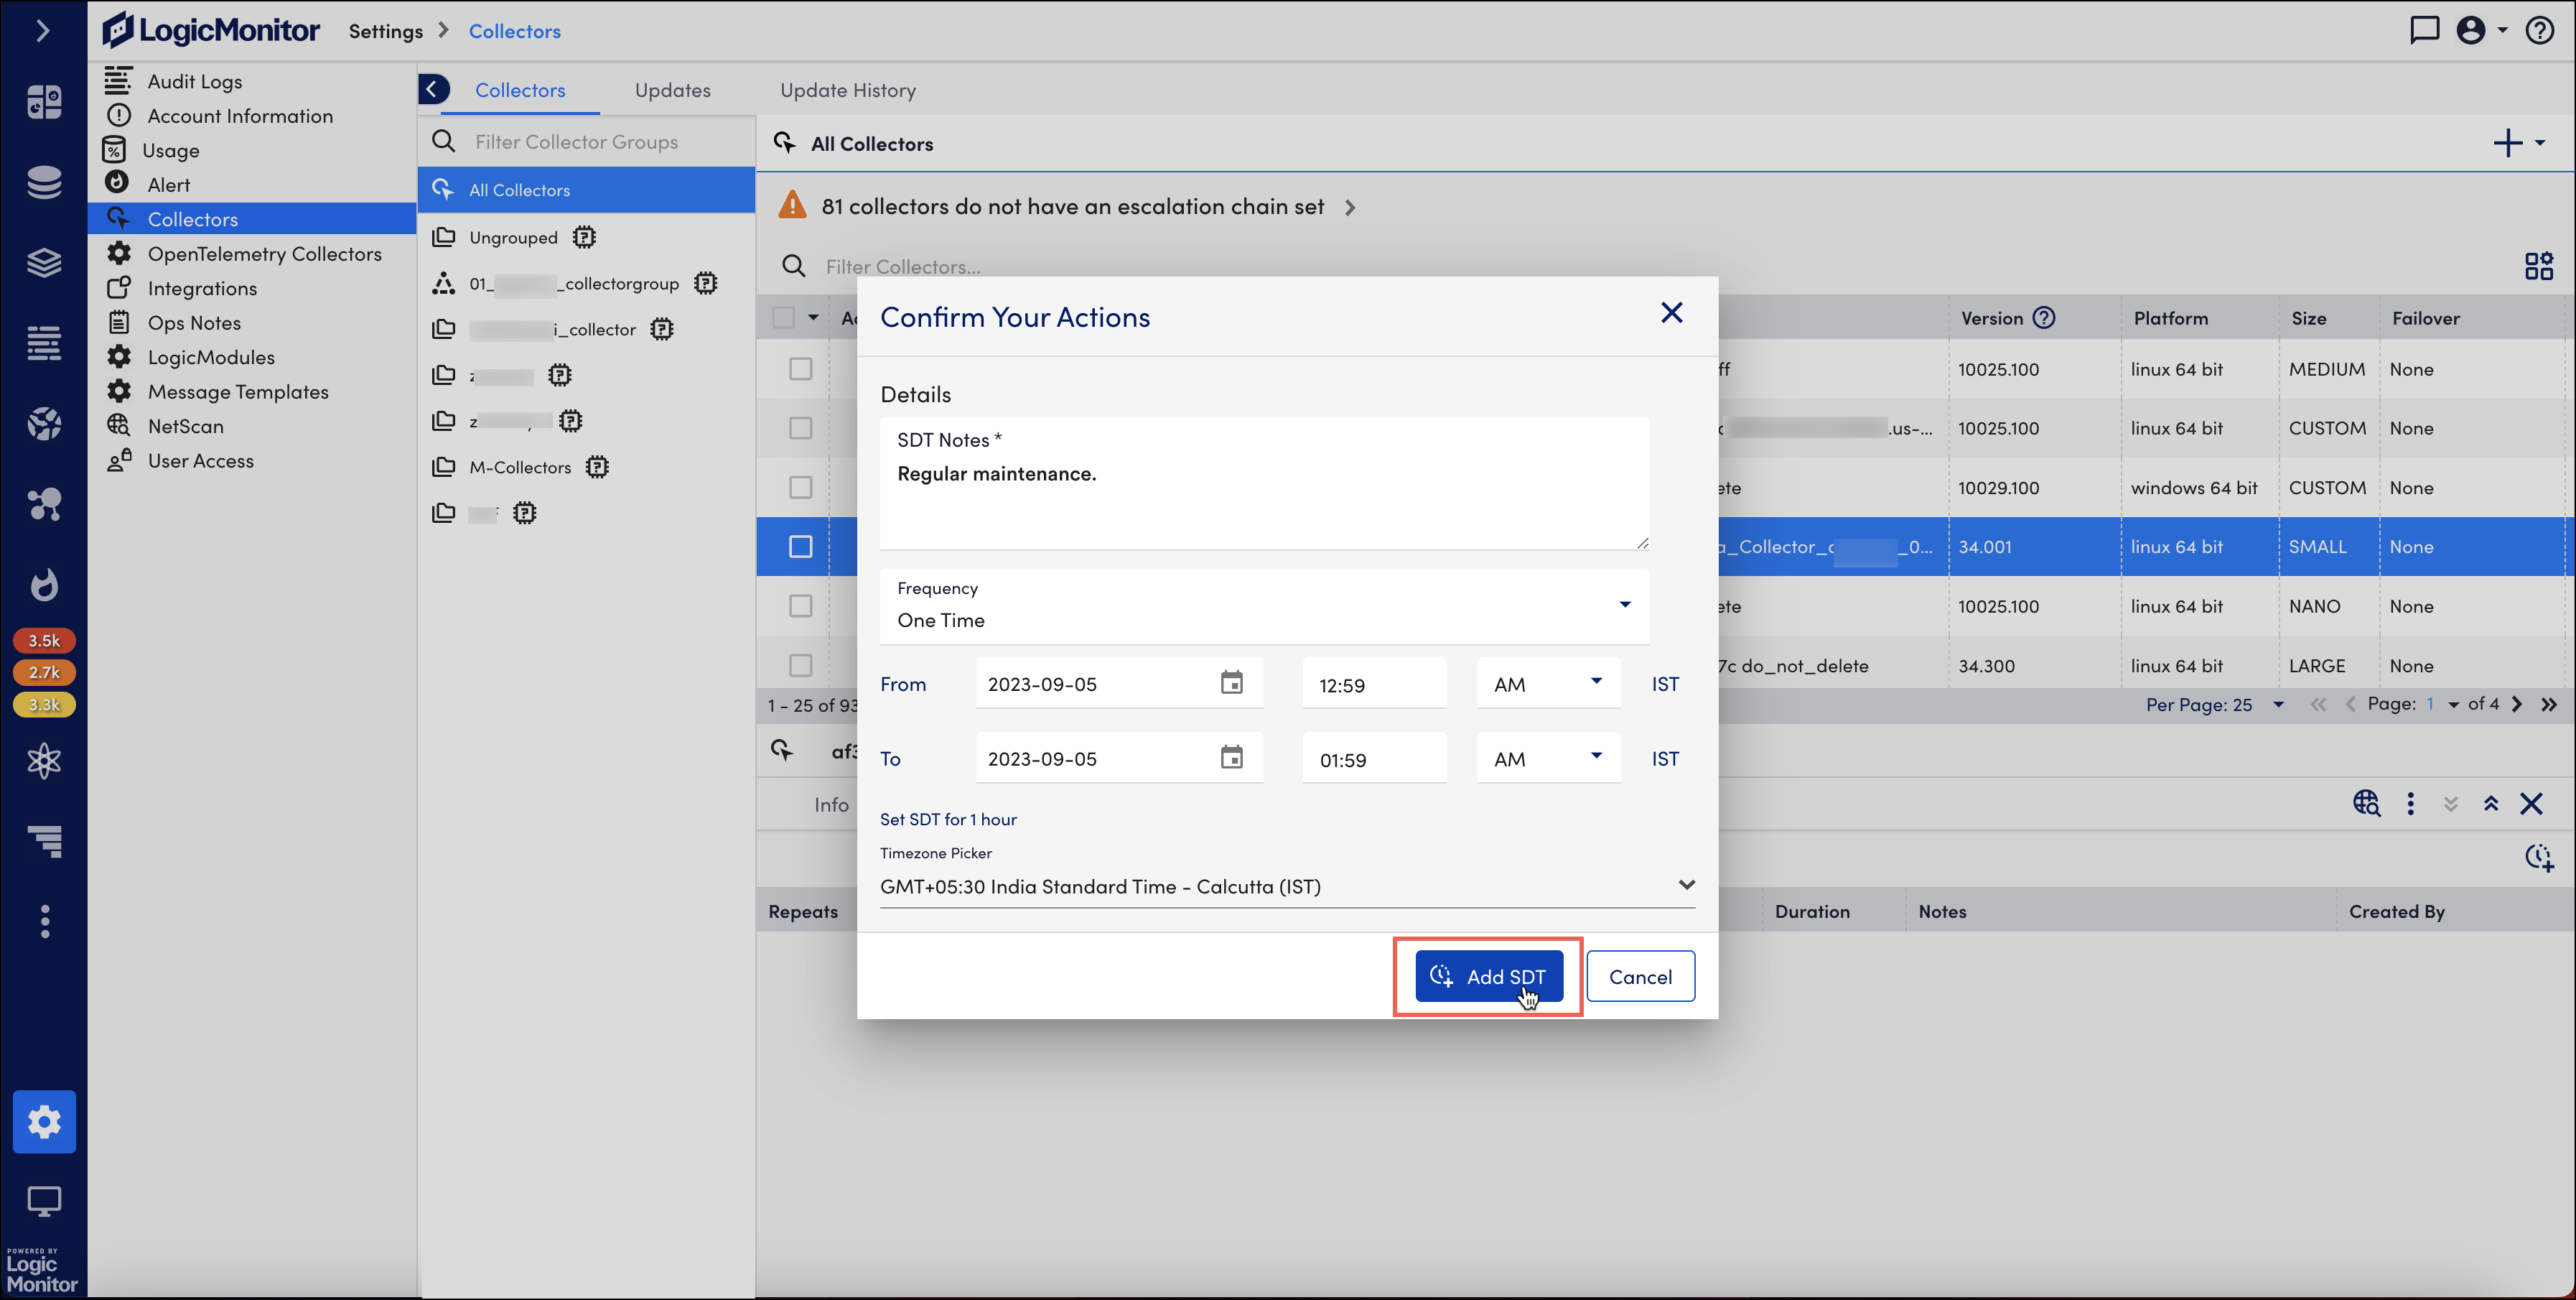Switch to the Updates tab

coord(672,90)
